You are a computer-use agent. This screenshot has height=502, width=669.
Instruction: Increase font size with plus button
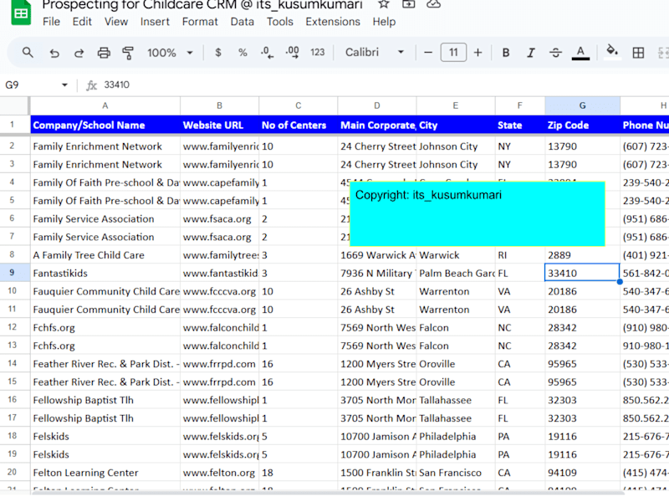477,53
